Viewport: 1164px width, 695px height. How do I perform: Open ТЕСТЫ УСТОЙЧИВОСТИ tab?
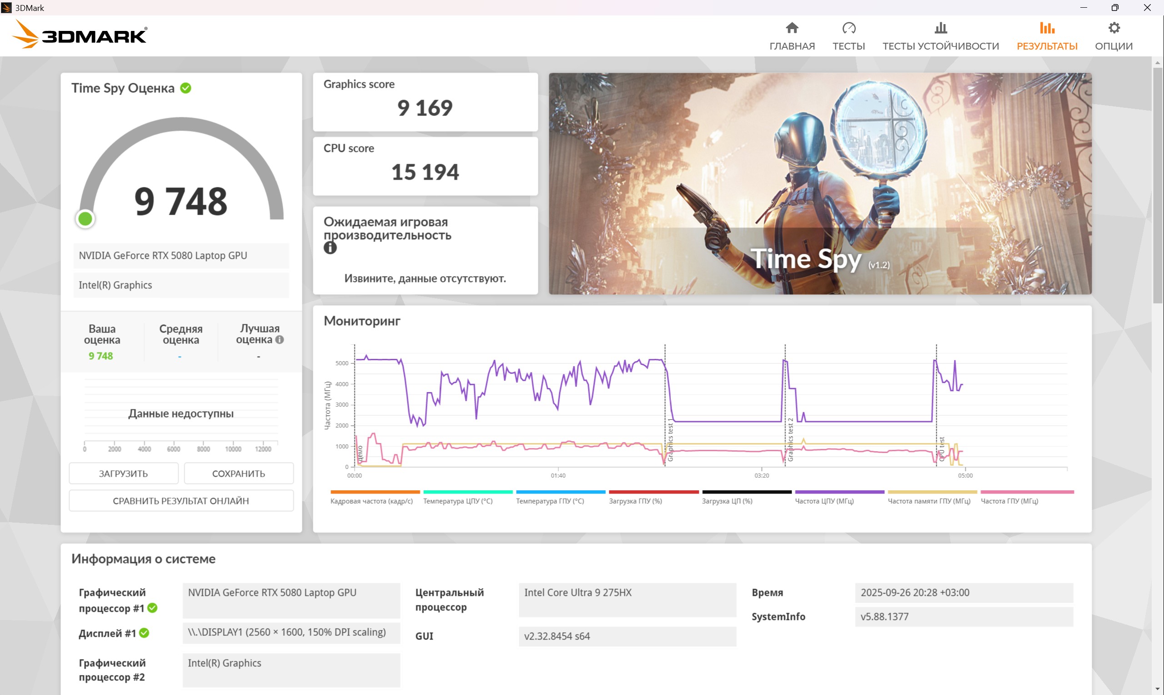click(940, 36)
